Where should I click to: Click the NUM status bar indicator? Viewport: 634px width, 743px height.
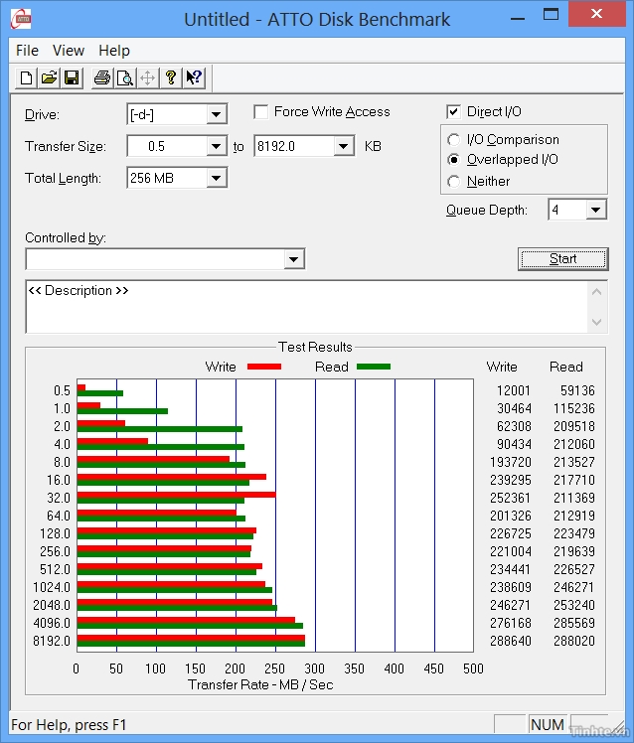548,724
